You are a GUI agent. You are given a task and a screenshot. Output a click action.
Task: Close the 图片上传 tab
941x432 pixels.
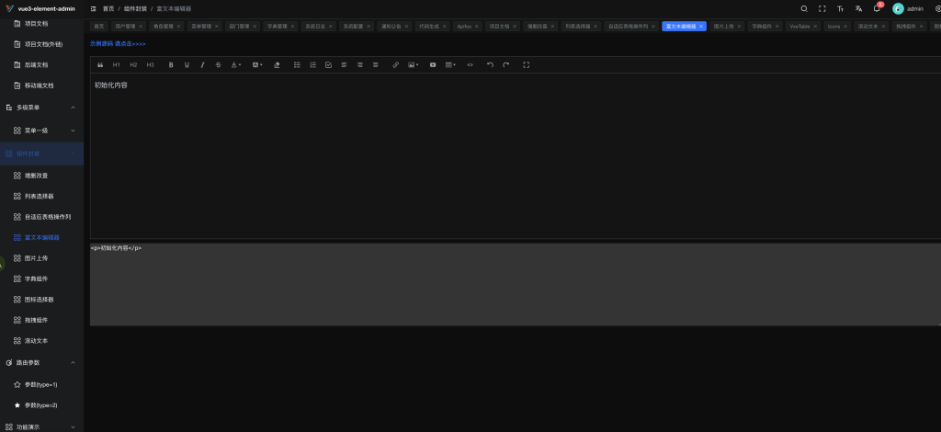point(740,27)
